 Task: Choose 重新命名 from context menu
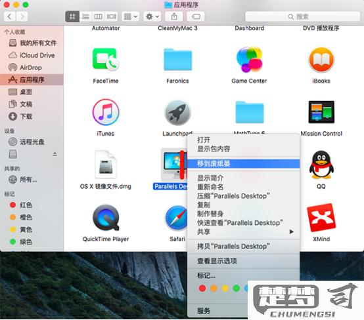coord(243,187)
